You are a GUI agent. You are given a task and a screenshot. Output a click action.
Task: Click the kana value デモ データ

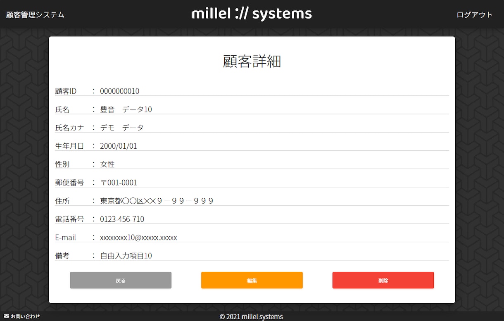122,128
